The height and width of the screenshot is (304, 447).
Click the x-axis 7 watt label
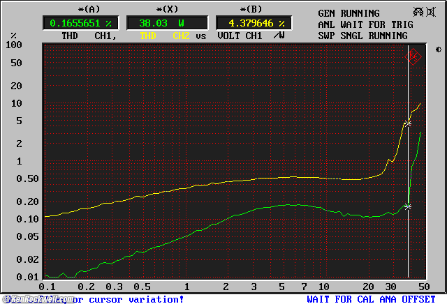(305, 287)
